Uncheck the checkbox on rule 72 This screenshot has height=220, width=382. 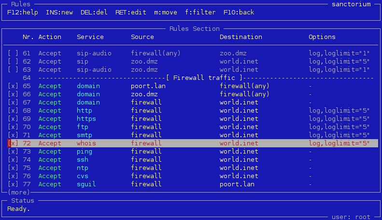[x=13, y=143]
